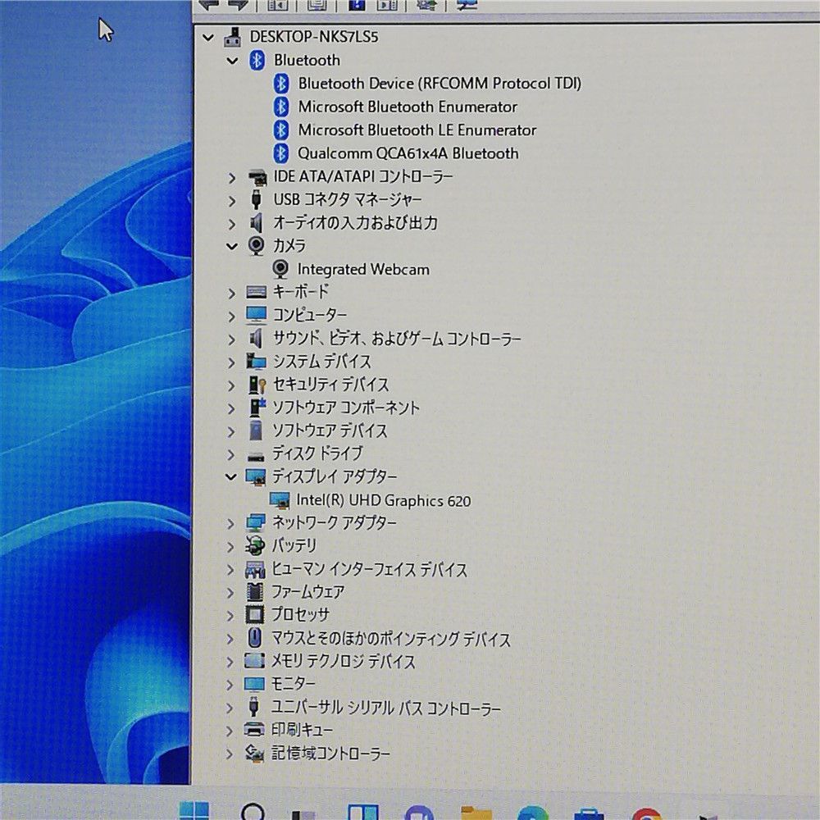Select Integrated Webcam
This screenshot has width=820, height=820.
(363, 269)
